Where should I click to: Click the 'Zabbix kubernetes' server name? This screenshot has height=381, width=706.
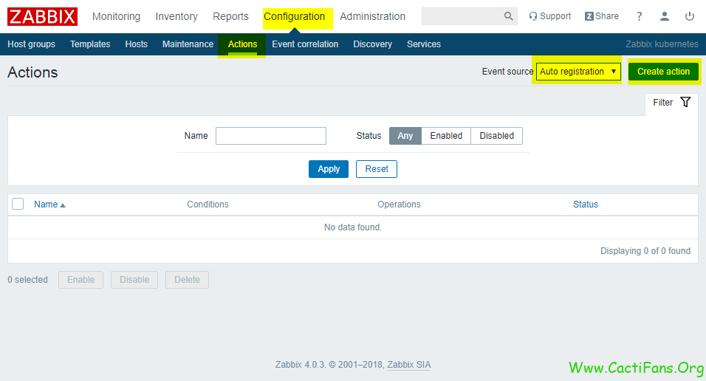pos(662,44)
